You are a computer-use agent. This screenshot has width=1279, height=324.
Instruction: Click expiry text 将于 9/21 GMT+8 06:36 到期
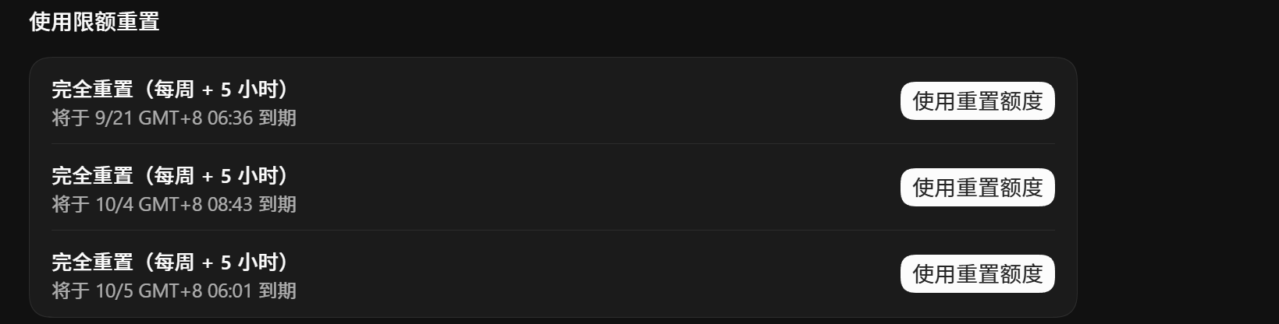(x=174, y=118)
